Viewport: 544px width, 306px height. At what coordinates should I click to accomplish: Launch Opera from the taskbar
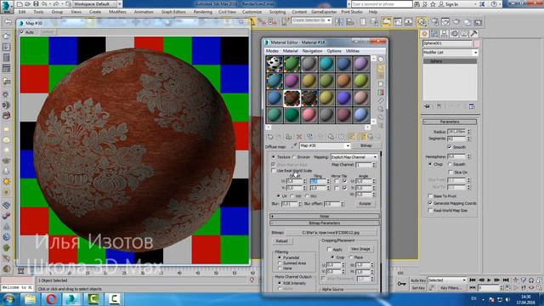pyautogui.click(x=51, y=298)
